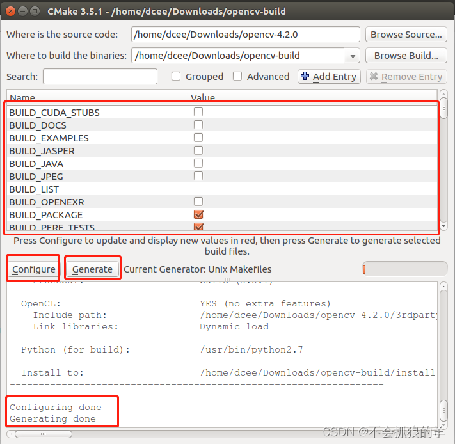Select the BUILD_DOCS entry name
This screenshot has height=444, width=455.
pyautogui.click(x=38, y=125)
